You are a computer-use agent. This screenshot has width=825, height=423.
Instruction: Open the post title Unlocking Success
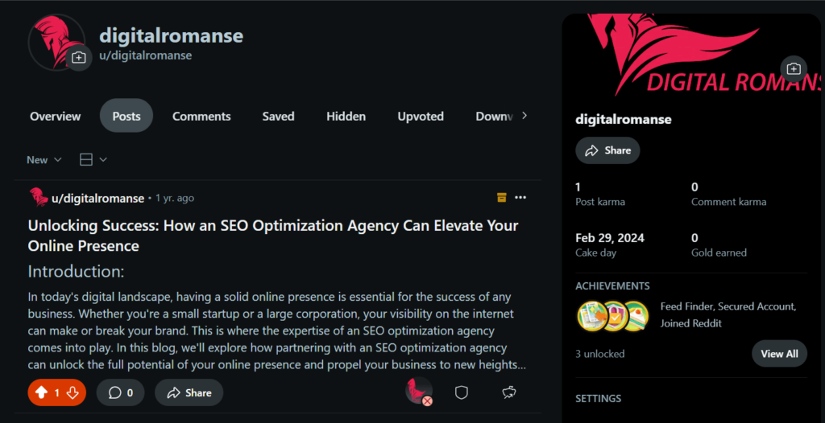click(273, 236)
